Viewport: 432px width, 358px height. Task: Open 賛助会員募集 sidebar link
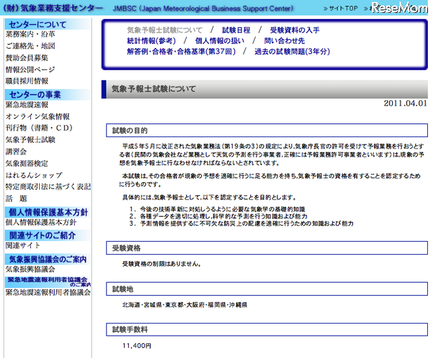[26, 58]
